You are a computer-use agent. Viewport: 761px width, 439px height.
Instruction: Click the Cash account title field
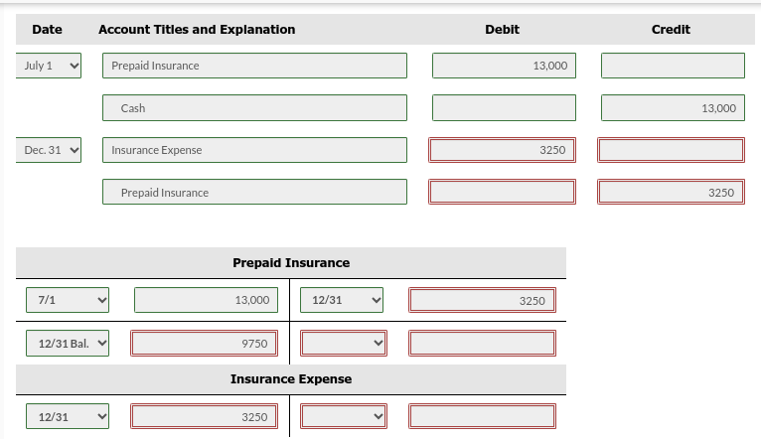click(254, 107)
